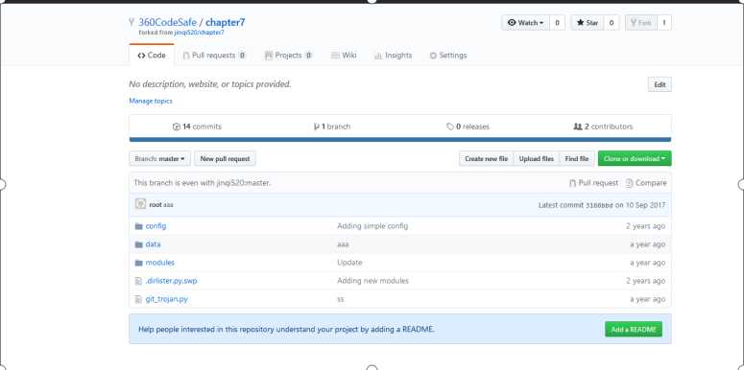Click Create new file
The image size is (744, 370).
click(487, 159)
